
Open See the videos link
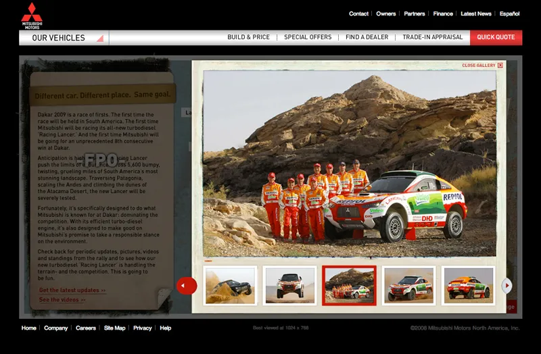pos(62,300)
